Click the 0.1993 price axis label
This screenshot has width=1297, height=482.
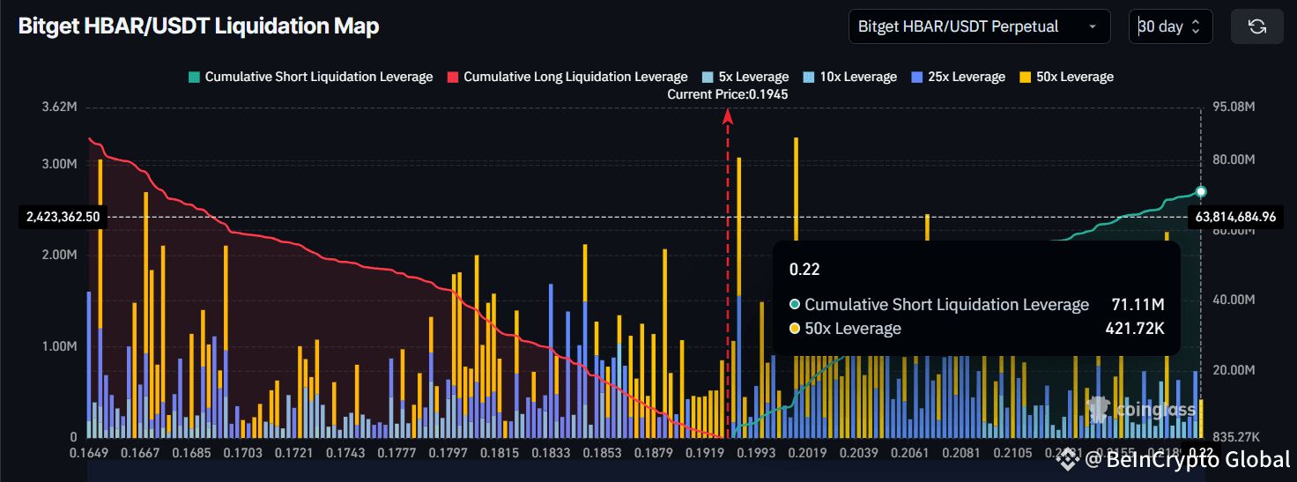[757, 453]
